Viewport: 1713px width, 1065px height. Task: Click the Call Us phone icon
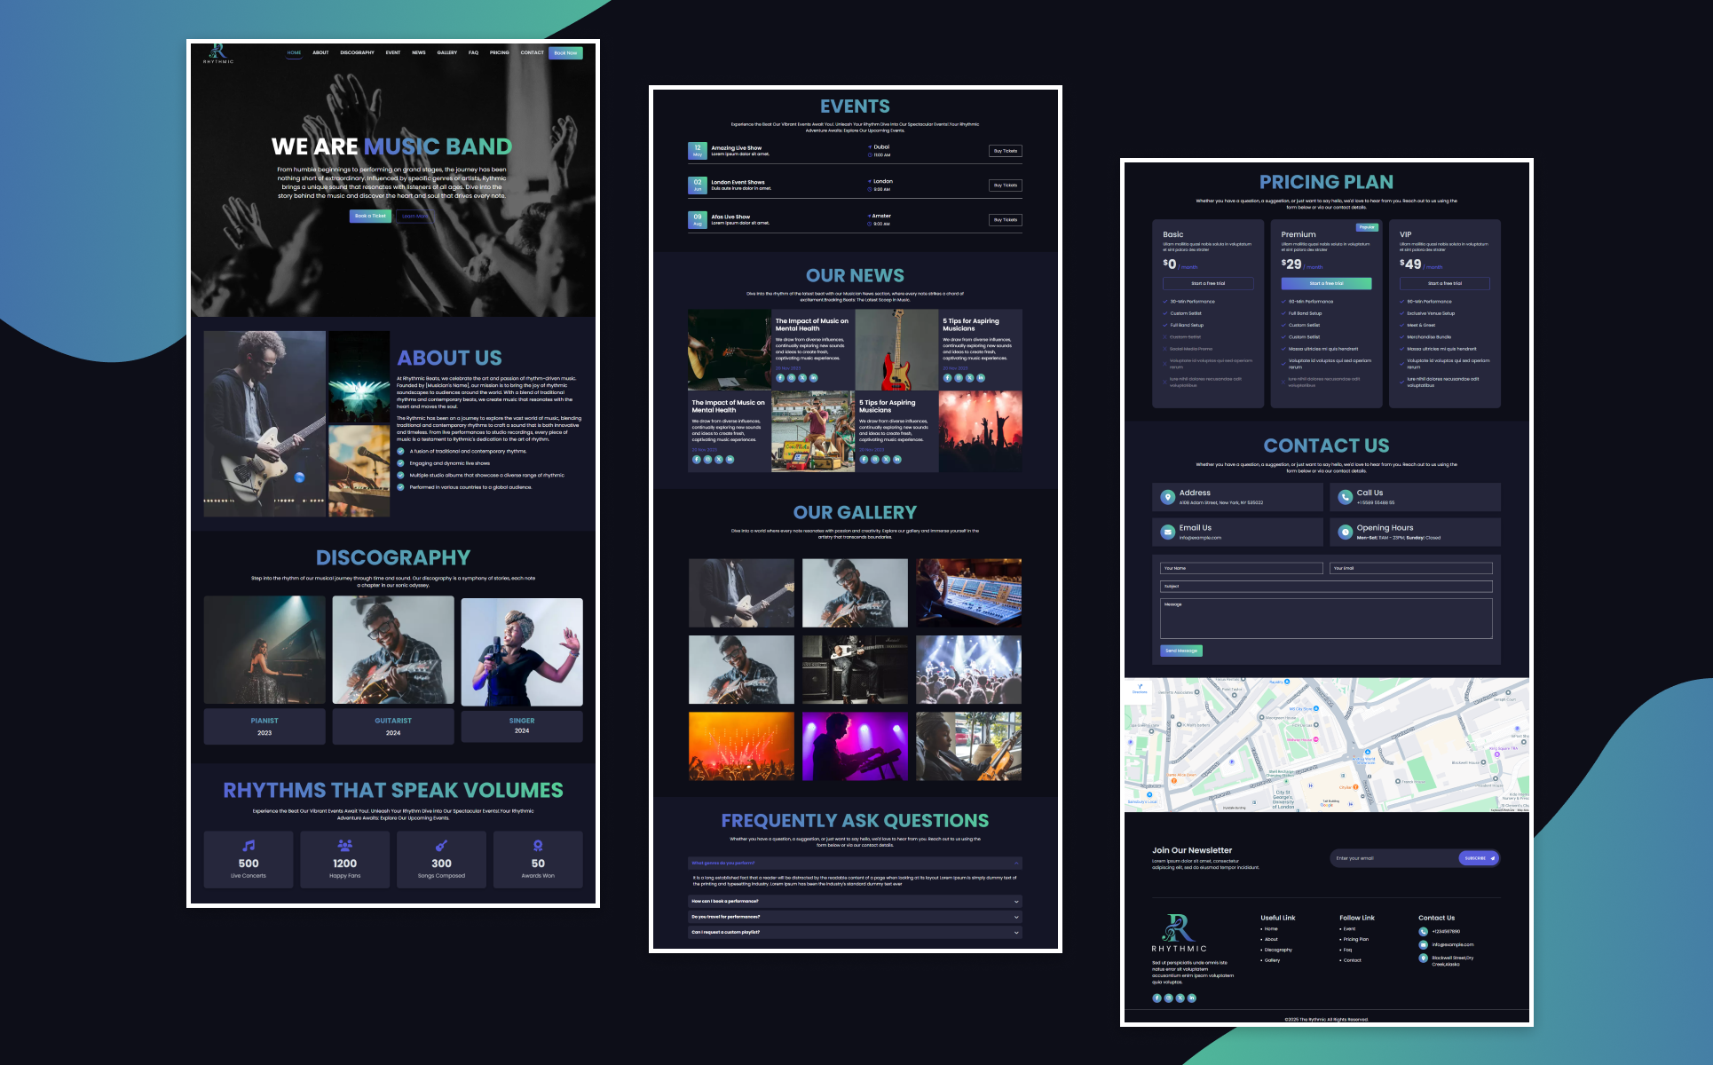click(x=1346, y=497)
